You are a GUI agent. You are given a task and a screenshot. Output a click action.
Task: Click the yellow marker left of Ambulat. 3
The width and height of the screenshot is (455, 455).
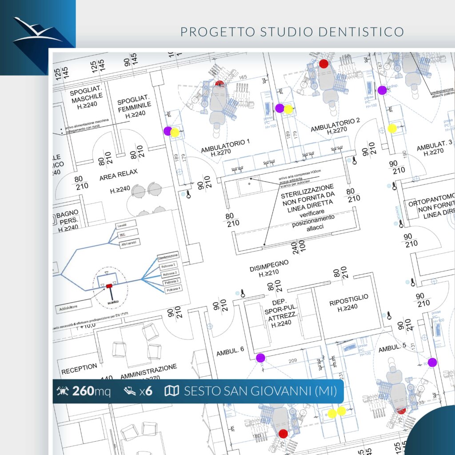[392, 128]
